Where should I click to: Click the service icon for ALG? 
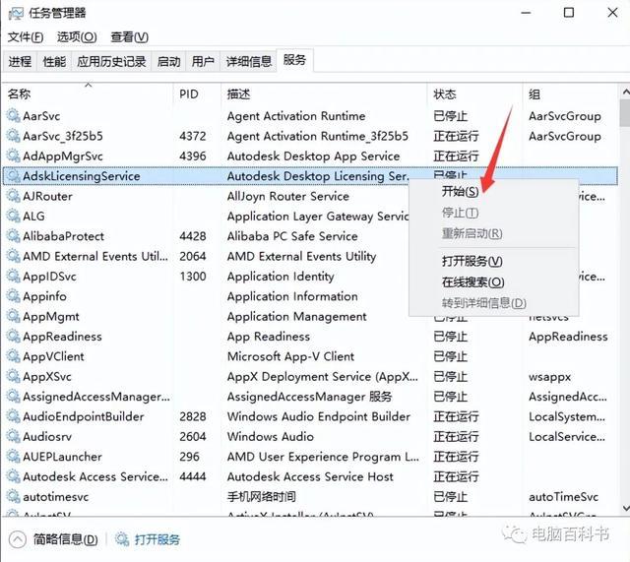[13, 217]
